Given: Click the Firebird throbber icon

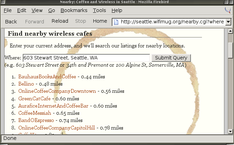Looking at the screenshot, I should (228, 10).
